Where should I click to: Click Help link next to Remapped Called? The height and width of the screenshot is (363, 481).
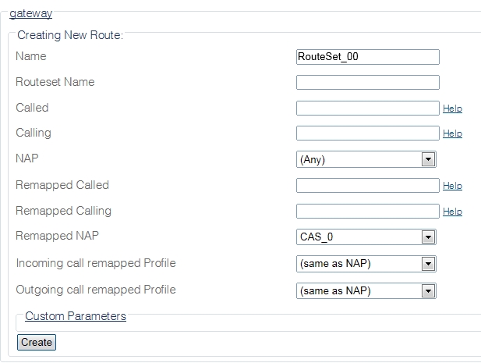pyautogui.click(x=452, y=186)
